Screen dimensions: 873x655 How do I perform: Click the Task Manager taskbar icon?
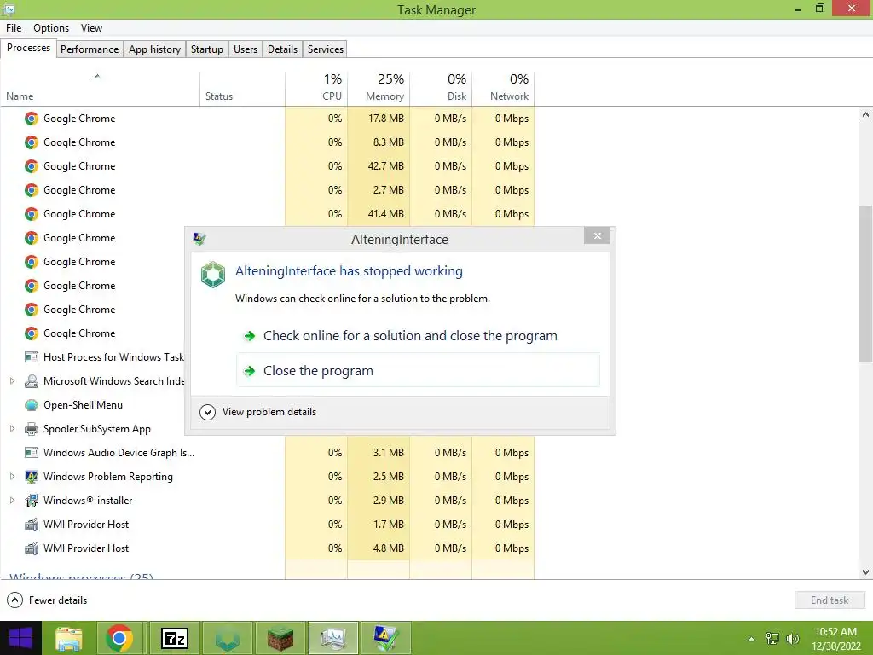click(333, 638)
